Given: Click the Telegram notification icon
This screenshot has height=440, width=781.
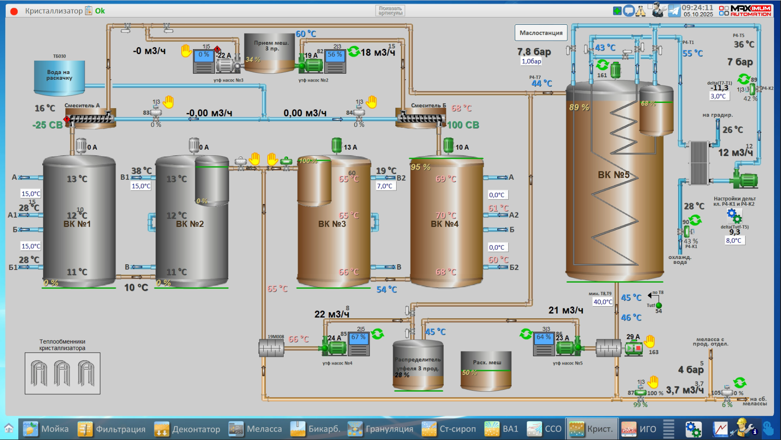Looking at the screenshot, I should click(x=674, y=10).
